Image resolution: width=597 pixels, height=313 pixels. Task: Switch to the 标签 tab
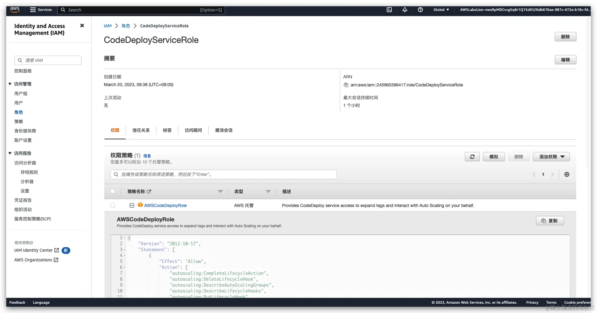pos(167,130)
